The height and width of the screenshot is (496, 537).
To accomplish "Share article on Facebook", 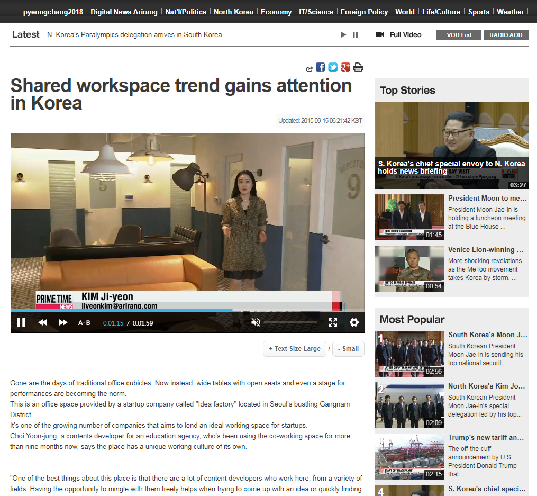I will (320, 67).
